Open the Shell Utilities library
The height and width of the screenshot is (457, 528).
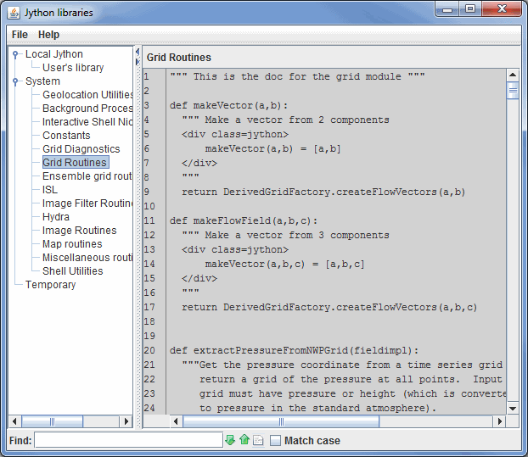click(73, 271)
